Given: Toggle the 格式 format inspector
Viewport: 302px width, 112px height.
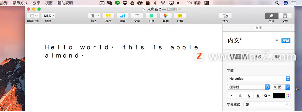Looking at the screenshot, I should (271, 16).
